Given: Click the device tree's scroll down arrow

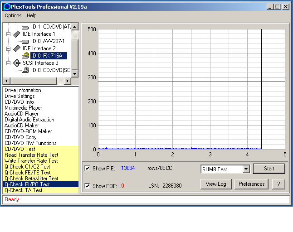Looking at the screenshot, I should 75,74.
